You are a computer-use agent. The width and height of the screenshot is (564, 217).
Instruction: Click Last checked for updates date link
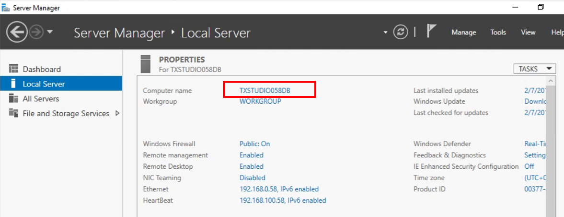click(x=535, y=113)
